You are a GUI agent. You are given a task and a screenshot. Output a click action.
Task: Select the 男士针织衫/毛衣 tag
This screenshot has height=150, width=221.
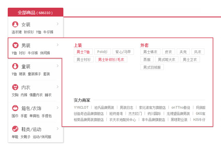point(111,59)
